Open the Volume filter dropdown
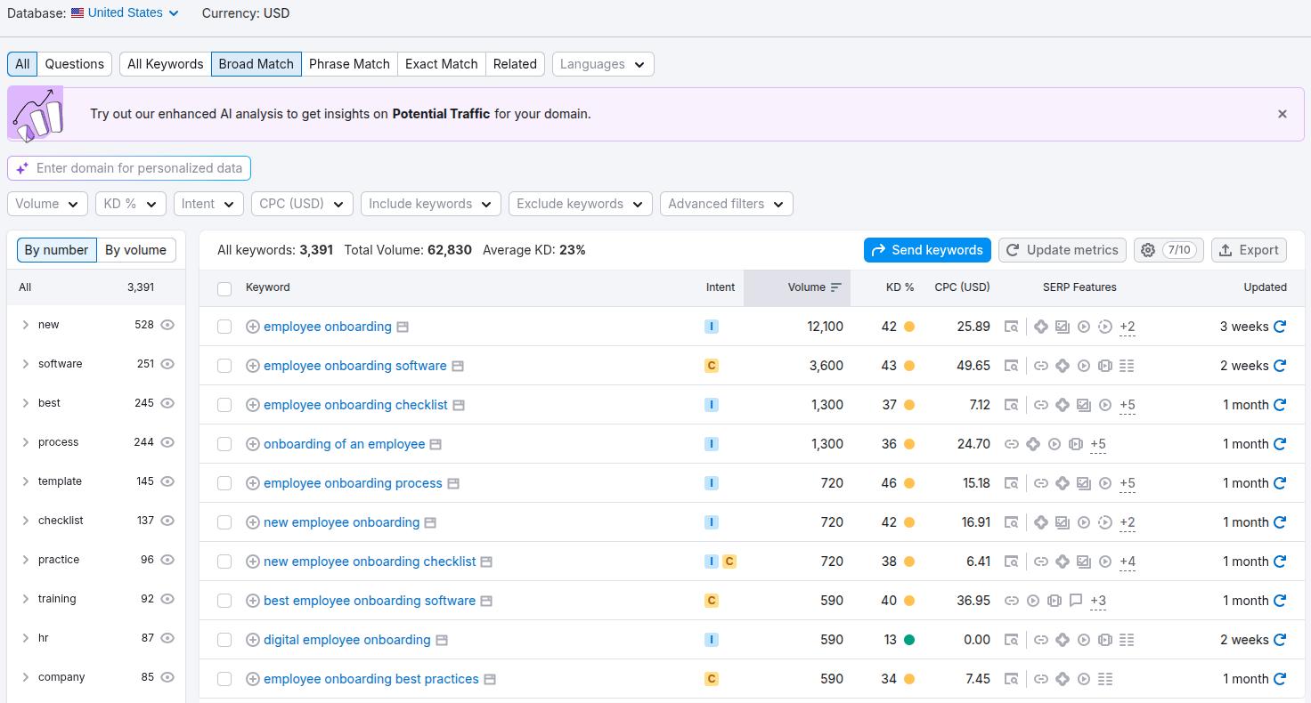1311x703 pixels. pyautogui.click(x=46, y=203)
